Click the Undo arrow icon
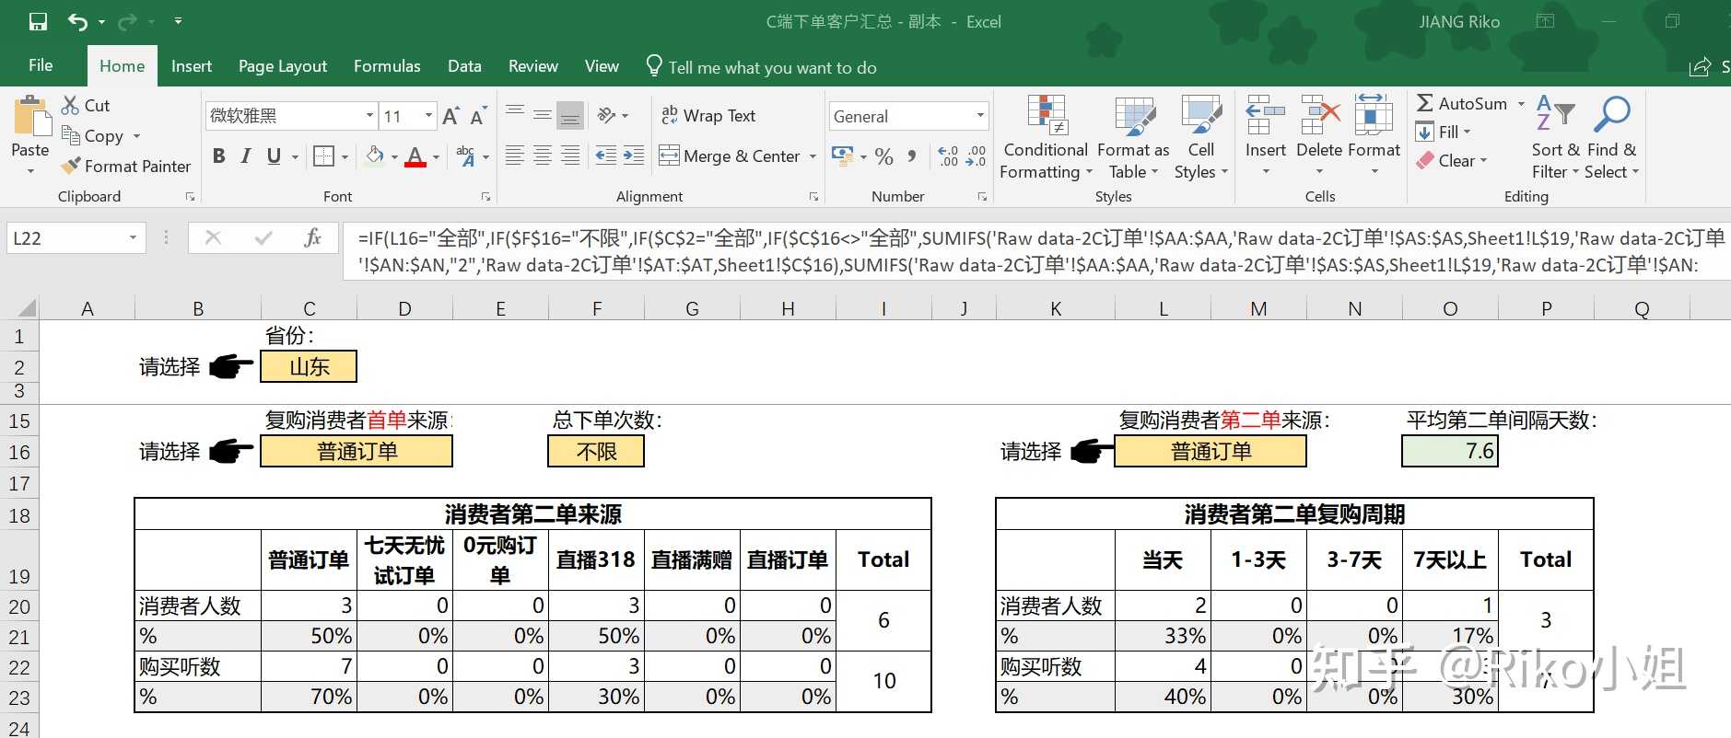Viewport: 1731px width, 738px height. [x=77, y=21]
